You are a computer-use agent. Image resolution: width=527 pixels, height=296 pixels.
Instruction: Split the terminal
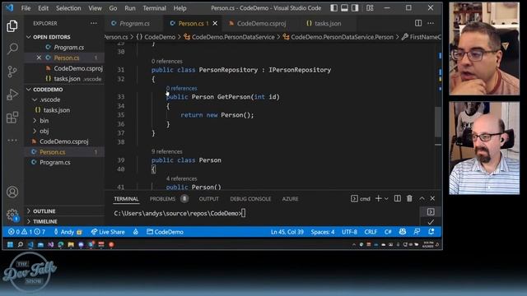coord(397,199)
